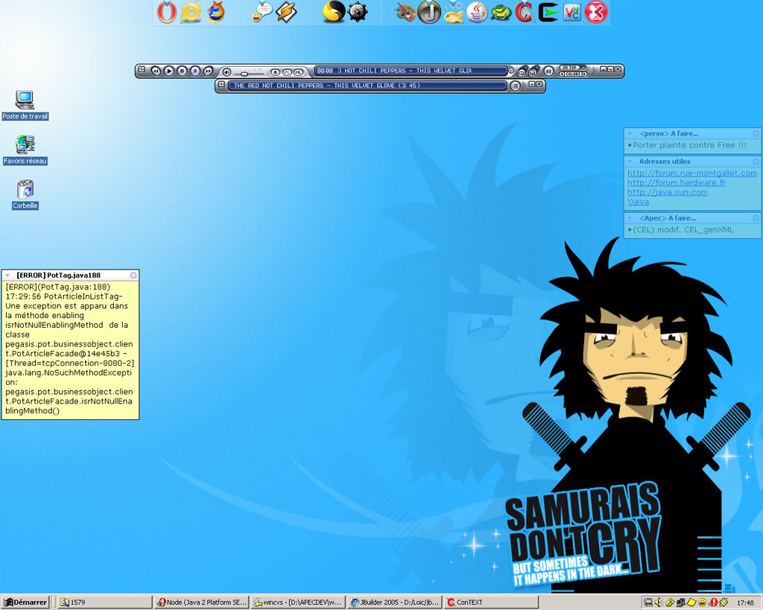Click the Winamp lightning tray icon
Image resolution: width=763 pixels, height=610 pixels.
(724, 603)
